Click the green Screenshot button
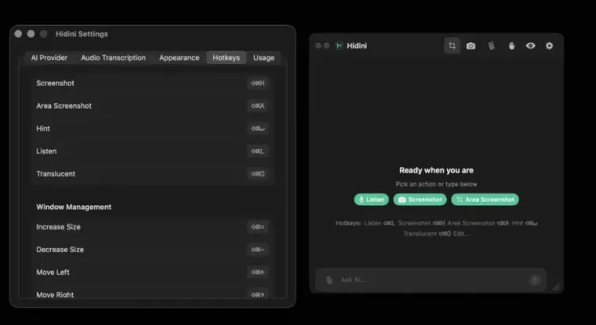This screenshot has height=325, width=596. 420,200
